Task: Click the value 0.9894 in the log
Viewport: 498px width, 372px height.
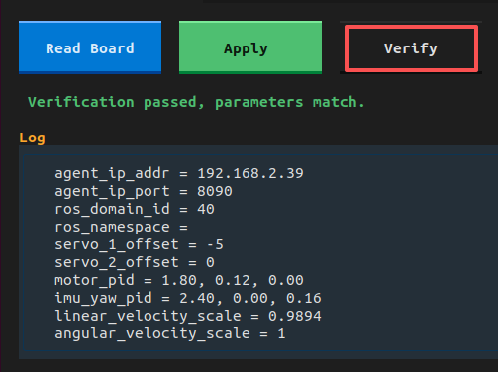Action: 295,316
